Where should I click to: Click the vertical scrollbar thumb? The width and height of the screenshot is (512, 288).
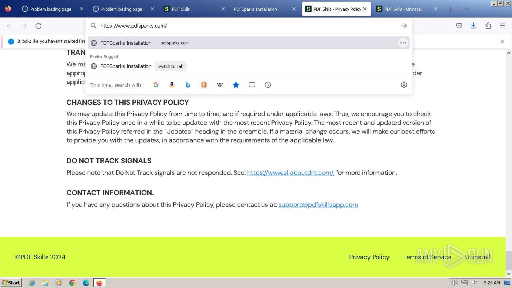(509, 260)
